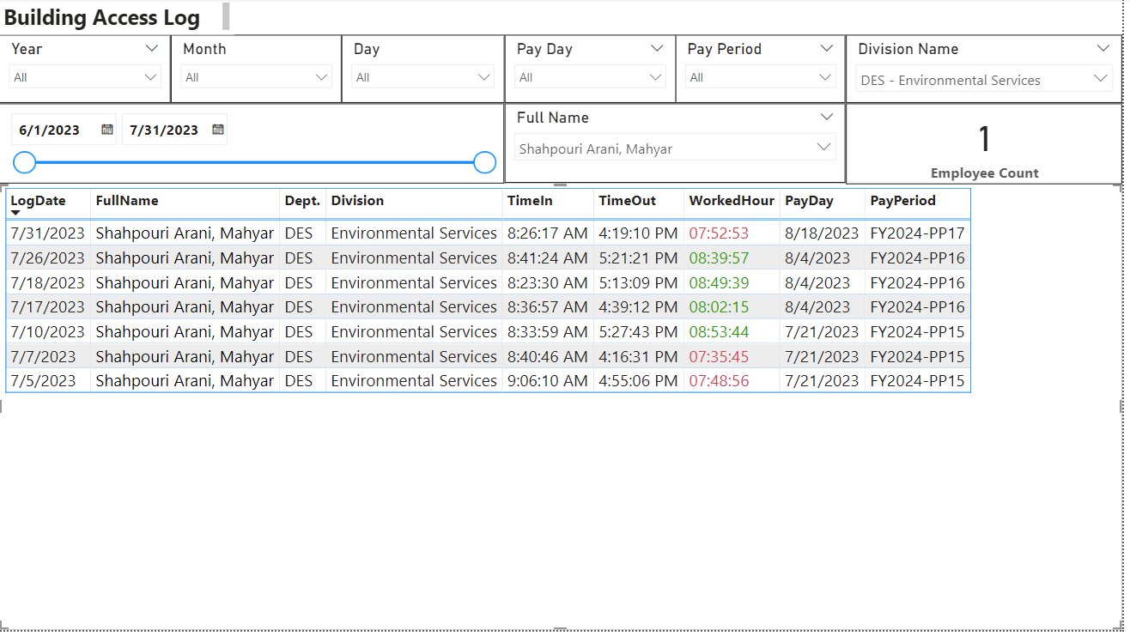The width and height of the screenshot is (1130, 636).
Task: Click the date range slider track
Action: [255, 162]
